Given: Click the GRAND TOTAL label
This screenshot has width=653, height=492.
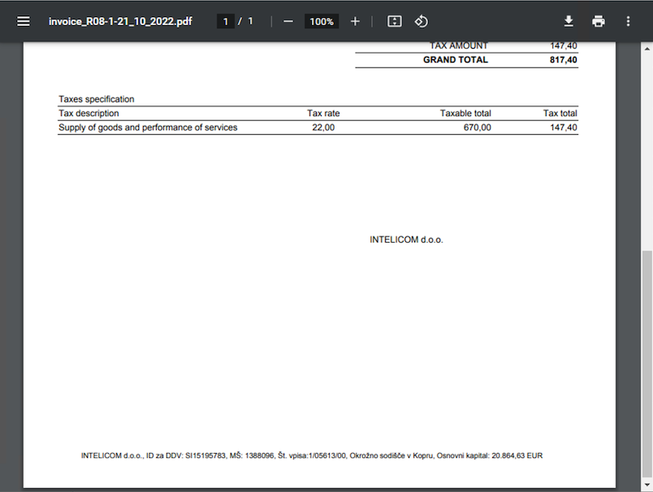Looking at the screenshot, I should (x=455, y=59).
